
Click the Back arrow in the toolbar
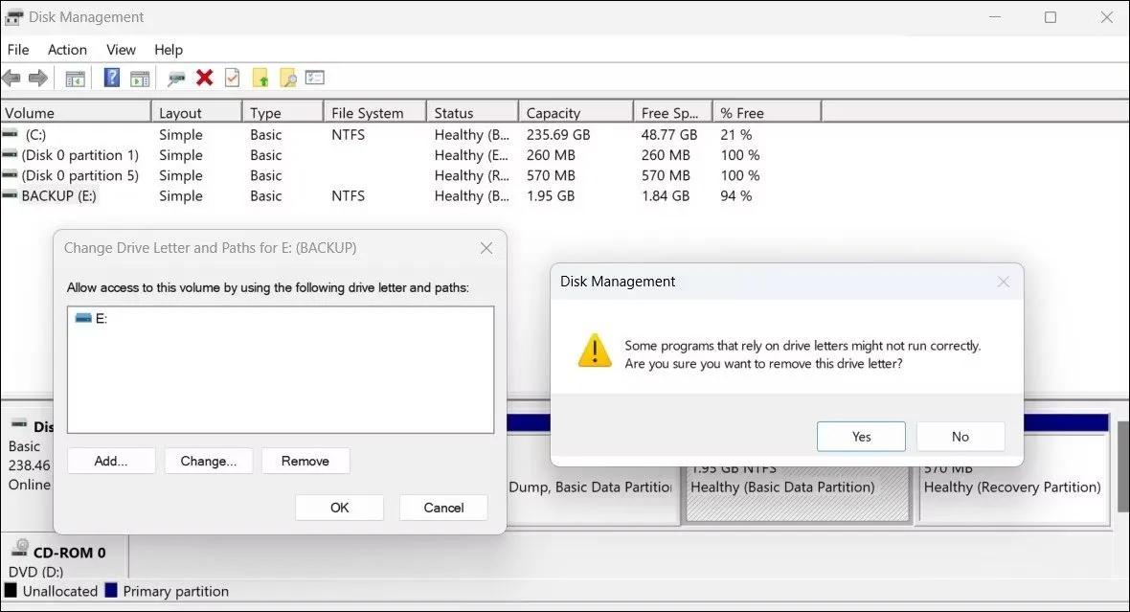(x=11, y=79)
